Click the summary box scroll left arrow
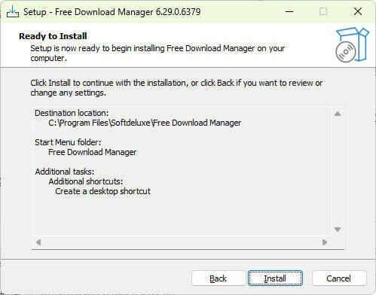376x295 pixels. 38,242
